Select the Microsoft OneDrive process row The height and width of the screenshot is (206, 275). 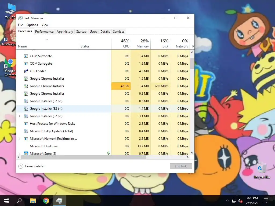pyautogui.click(x=103, y=146)
